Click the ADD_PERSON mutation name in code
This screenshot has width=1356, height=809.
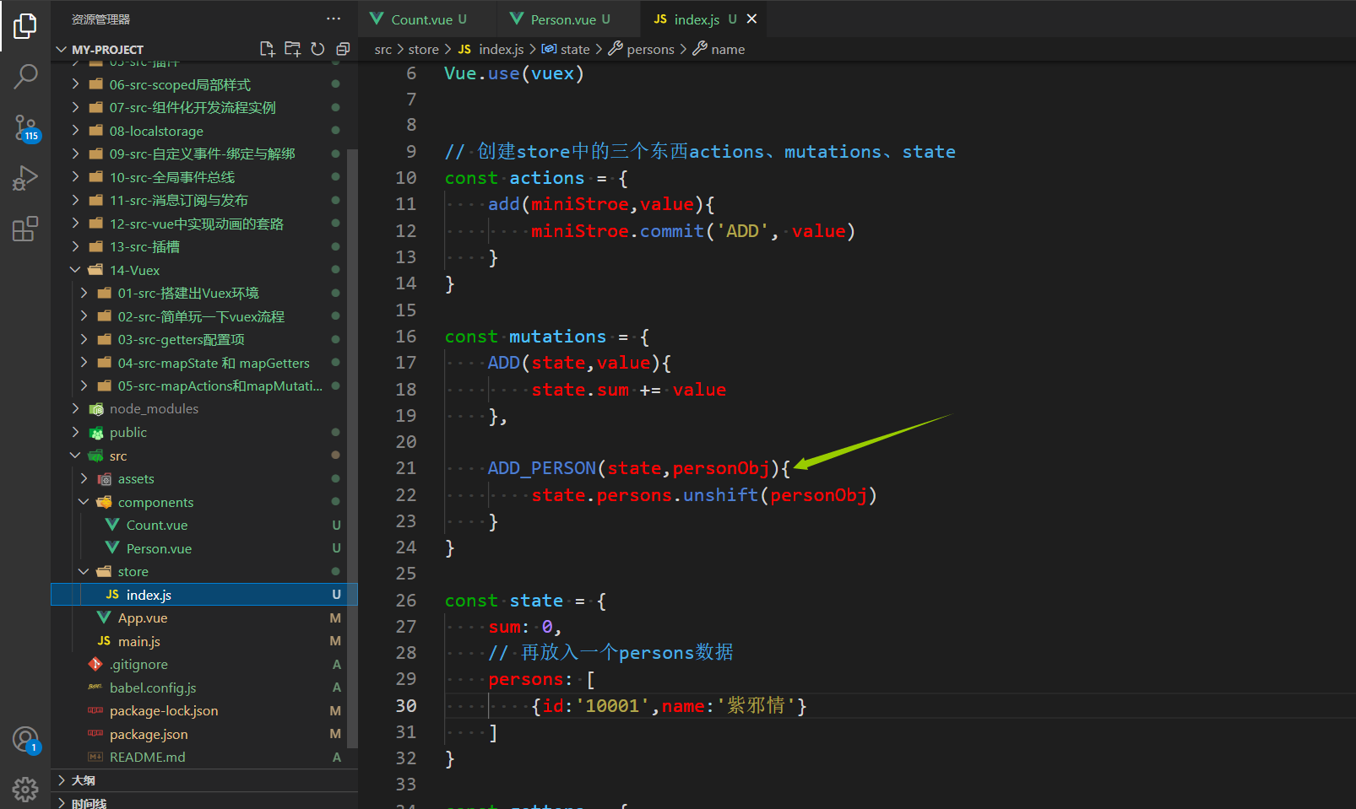(542, 468)
